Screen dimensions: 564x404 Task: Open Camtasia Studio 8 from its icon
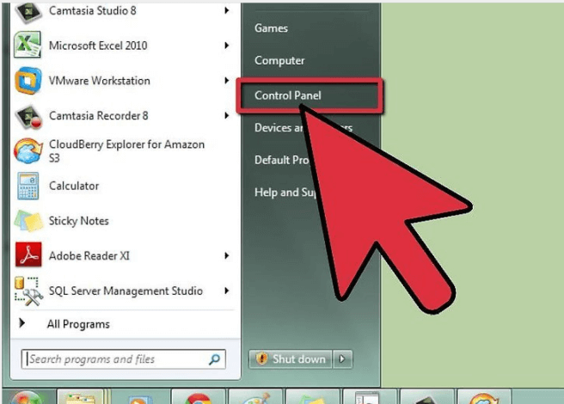tap(28, 12)
